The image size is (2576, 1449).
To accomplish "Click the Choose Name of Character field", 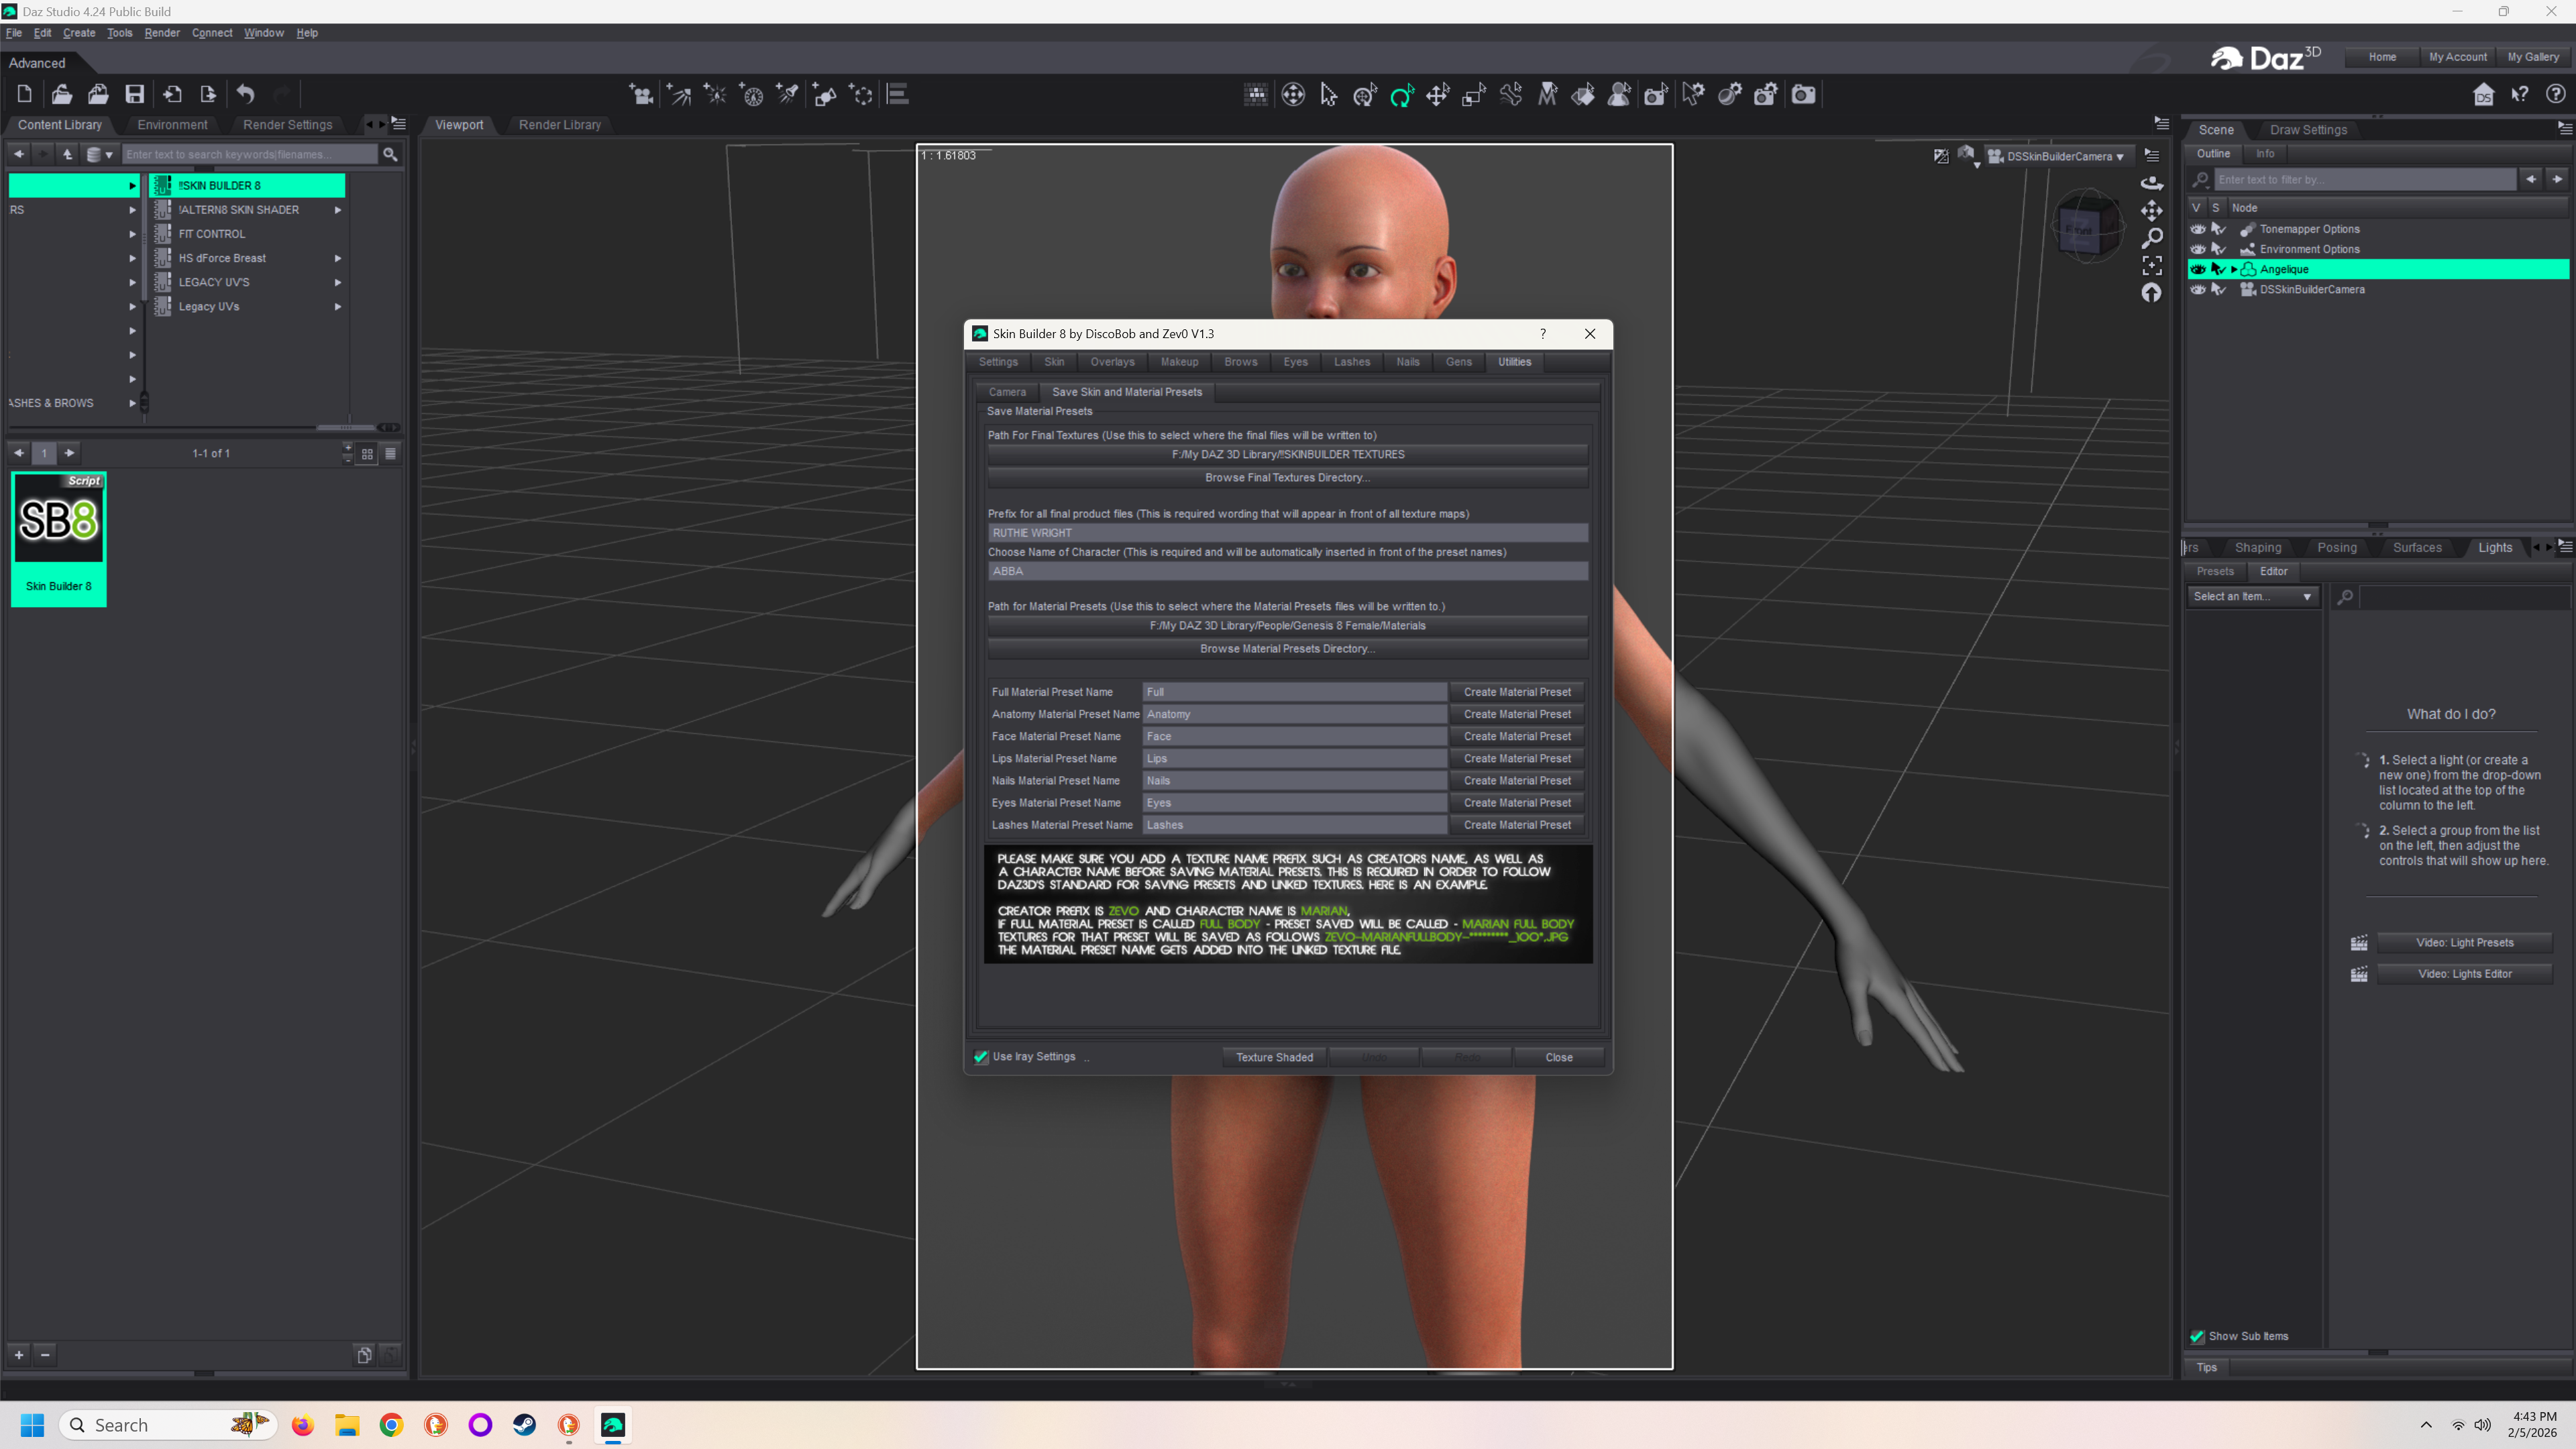I will 1287,571.
